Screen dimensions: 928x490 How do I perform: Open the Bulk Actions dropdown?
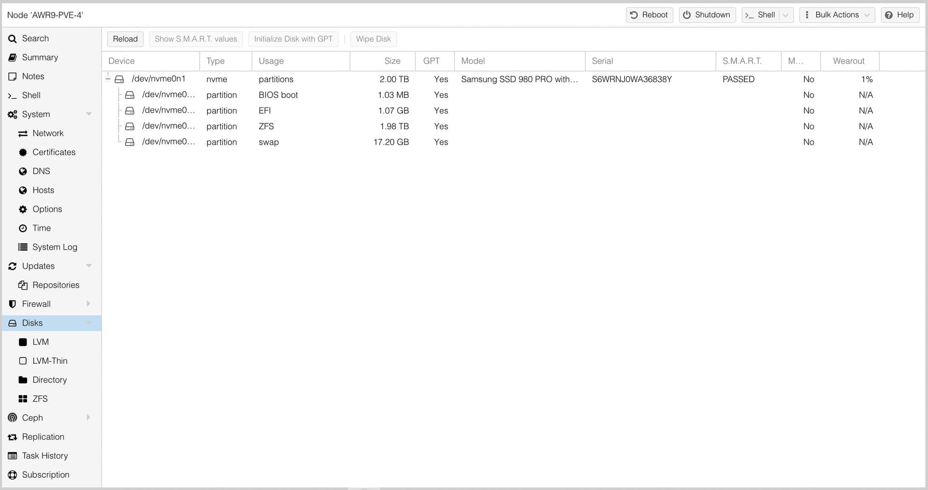[x=837, y=15]
